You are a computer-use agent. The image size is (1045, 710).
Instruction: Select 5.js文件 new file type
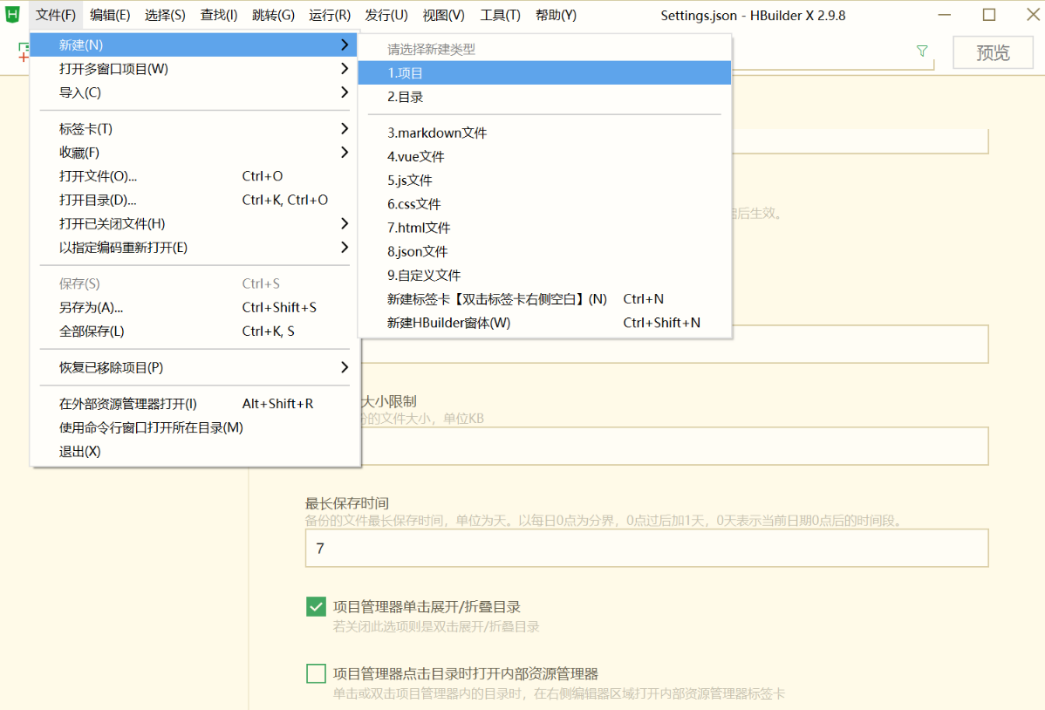pyautogui.click(x=544, y=180)
